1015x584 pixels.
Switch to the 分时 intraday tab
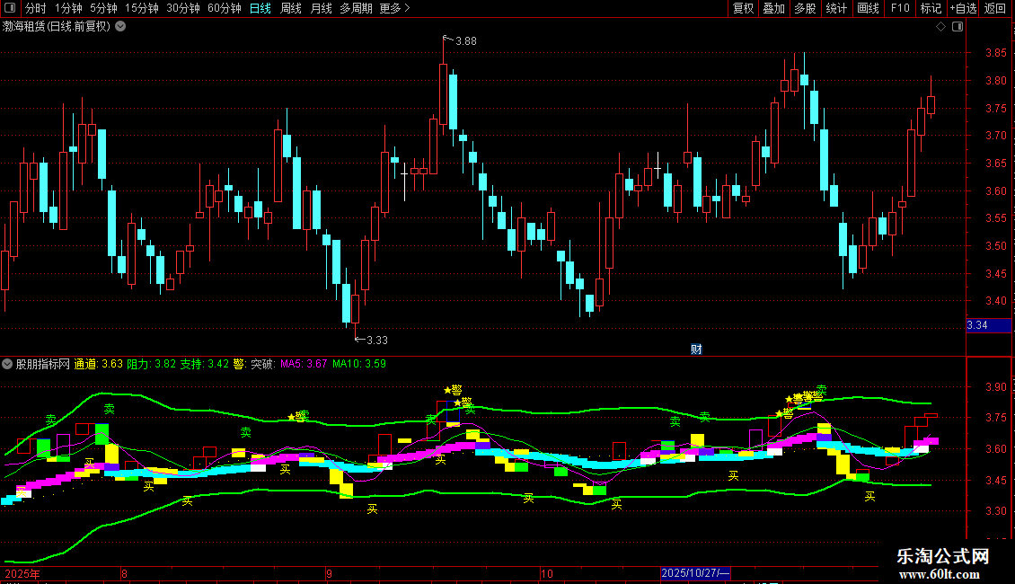[x=35, y=8]
